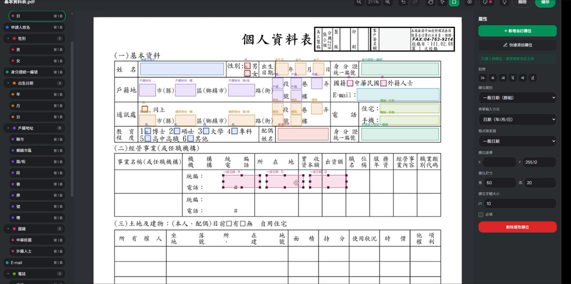The width and height of the screenshot is (571, 284).
Task: Collapse the 出生日期 group in field list
Action: tap(8, 83)
